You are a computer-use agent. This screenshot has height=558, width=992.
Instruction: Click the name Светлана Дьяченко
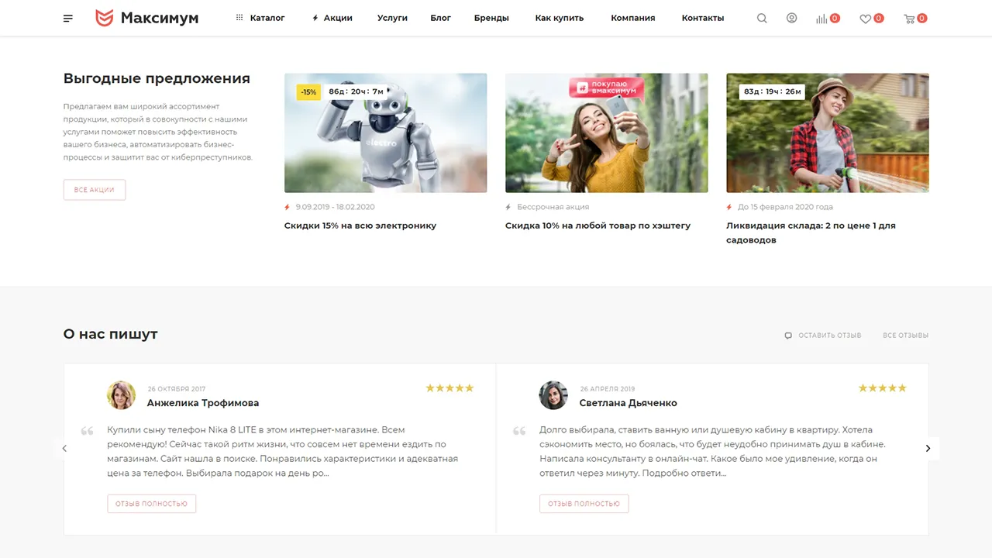coord(629,403)
